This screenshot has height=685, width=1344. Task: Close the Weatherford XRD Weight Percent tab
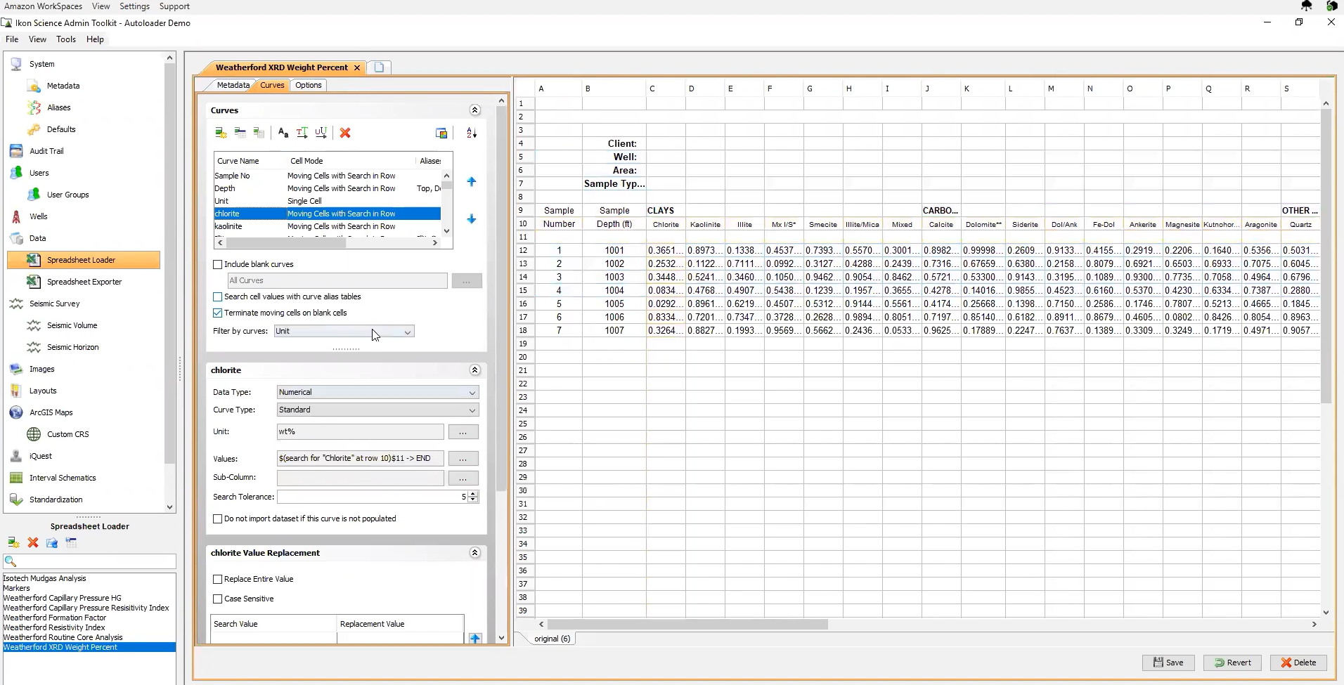tap(357, 67)
